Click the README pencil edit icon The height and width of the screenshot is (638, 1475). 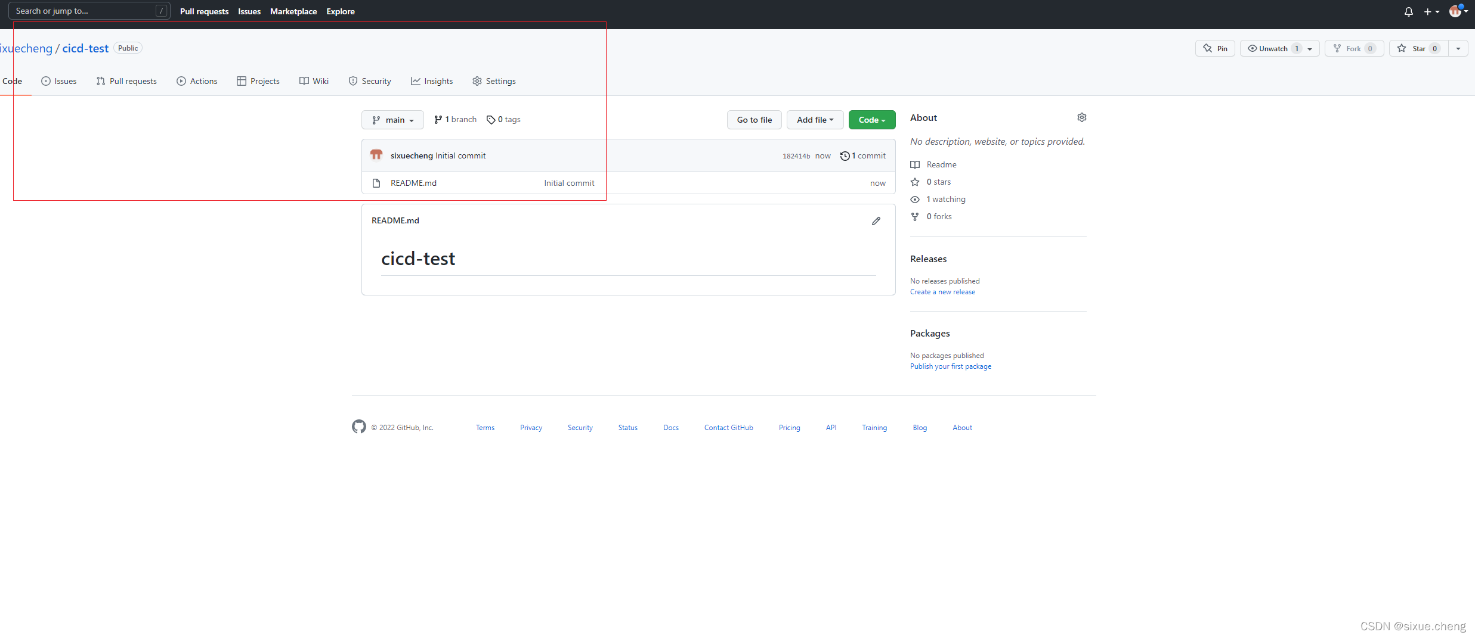pos(876,221)
